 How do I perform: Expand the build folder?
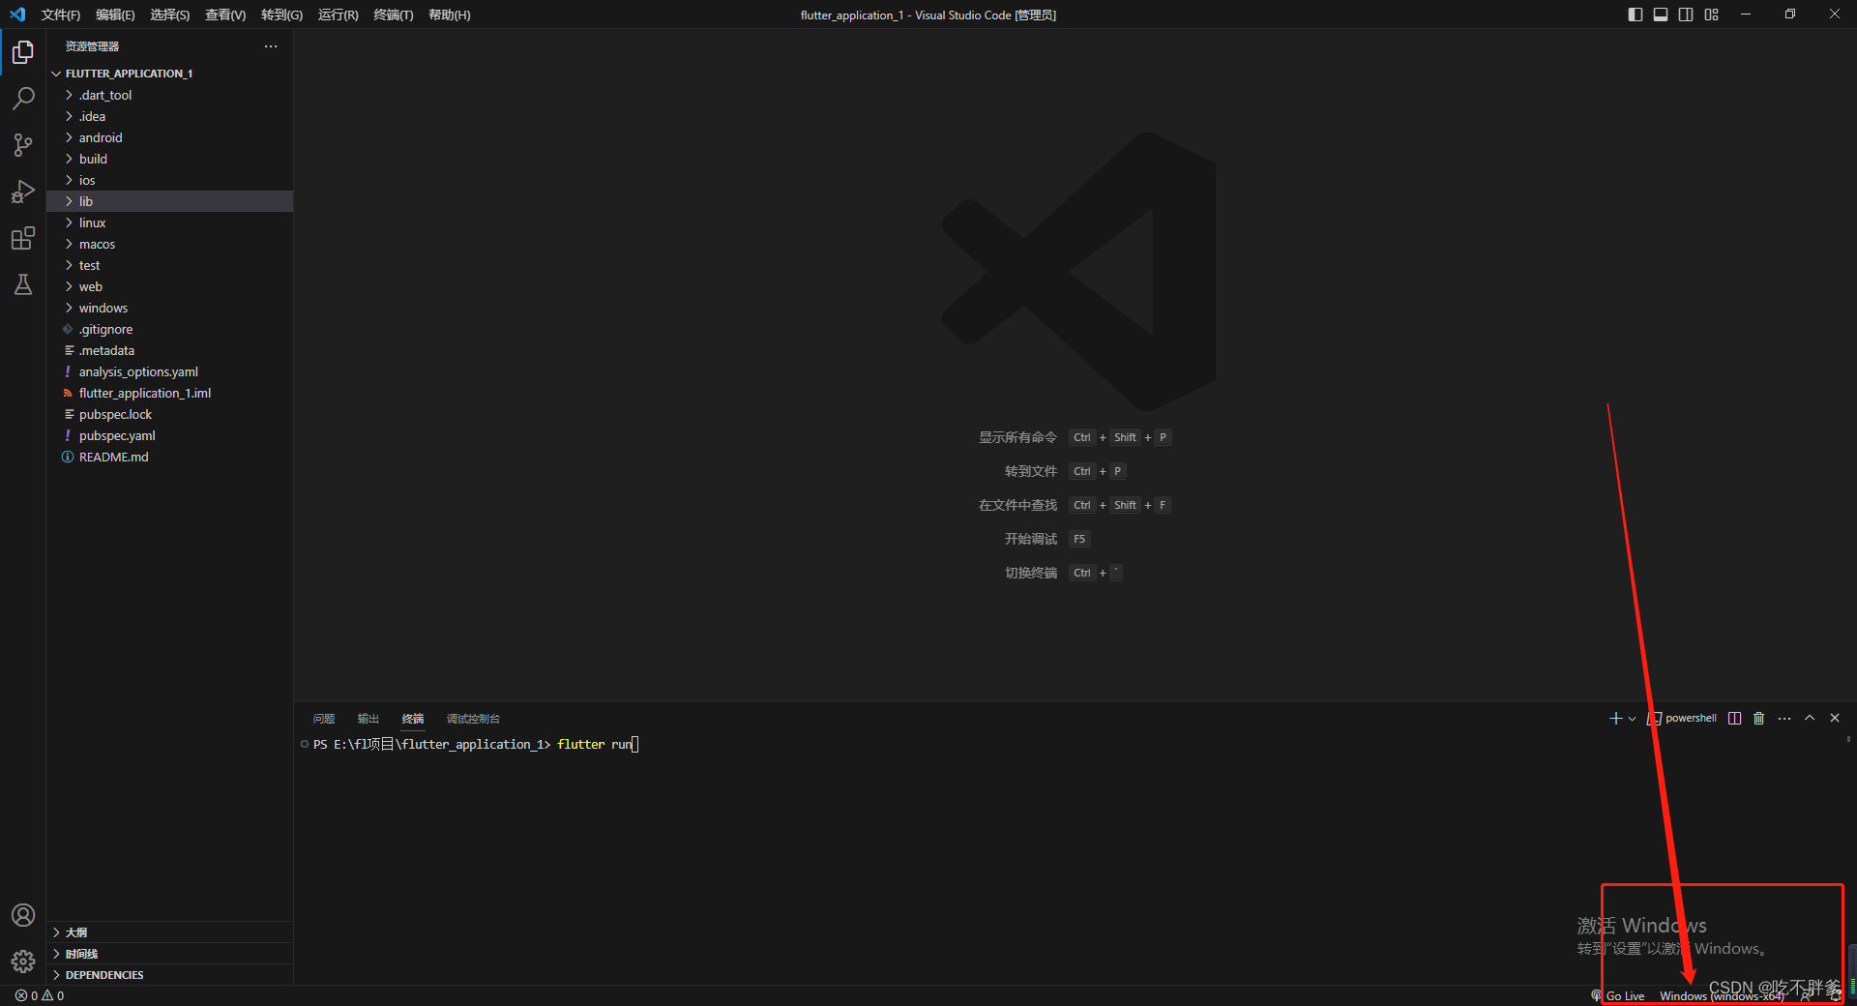point(169,159)
